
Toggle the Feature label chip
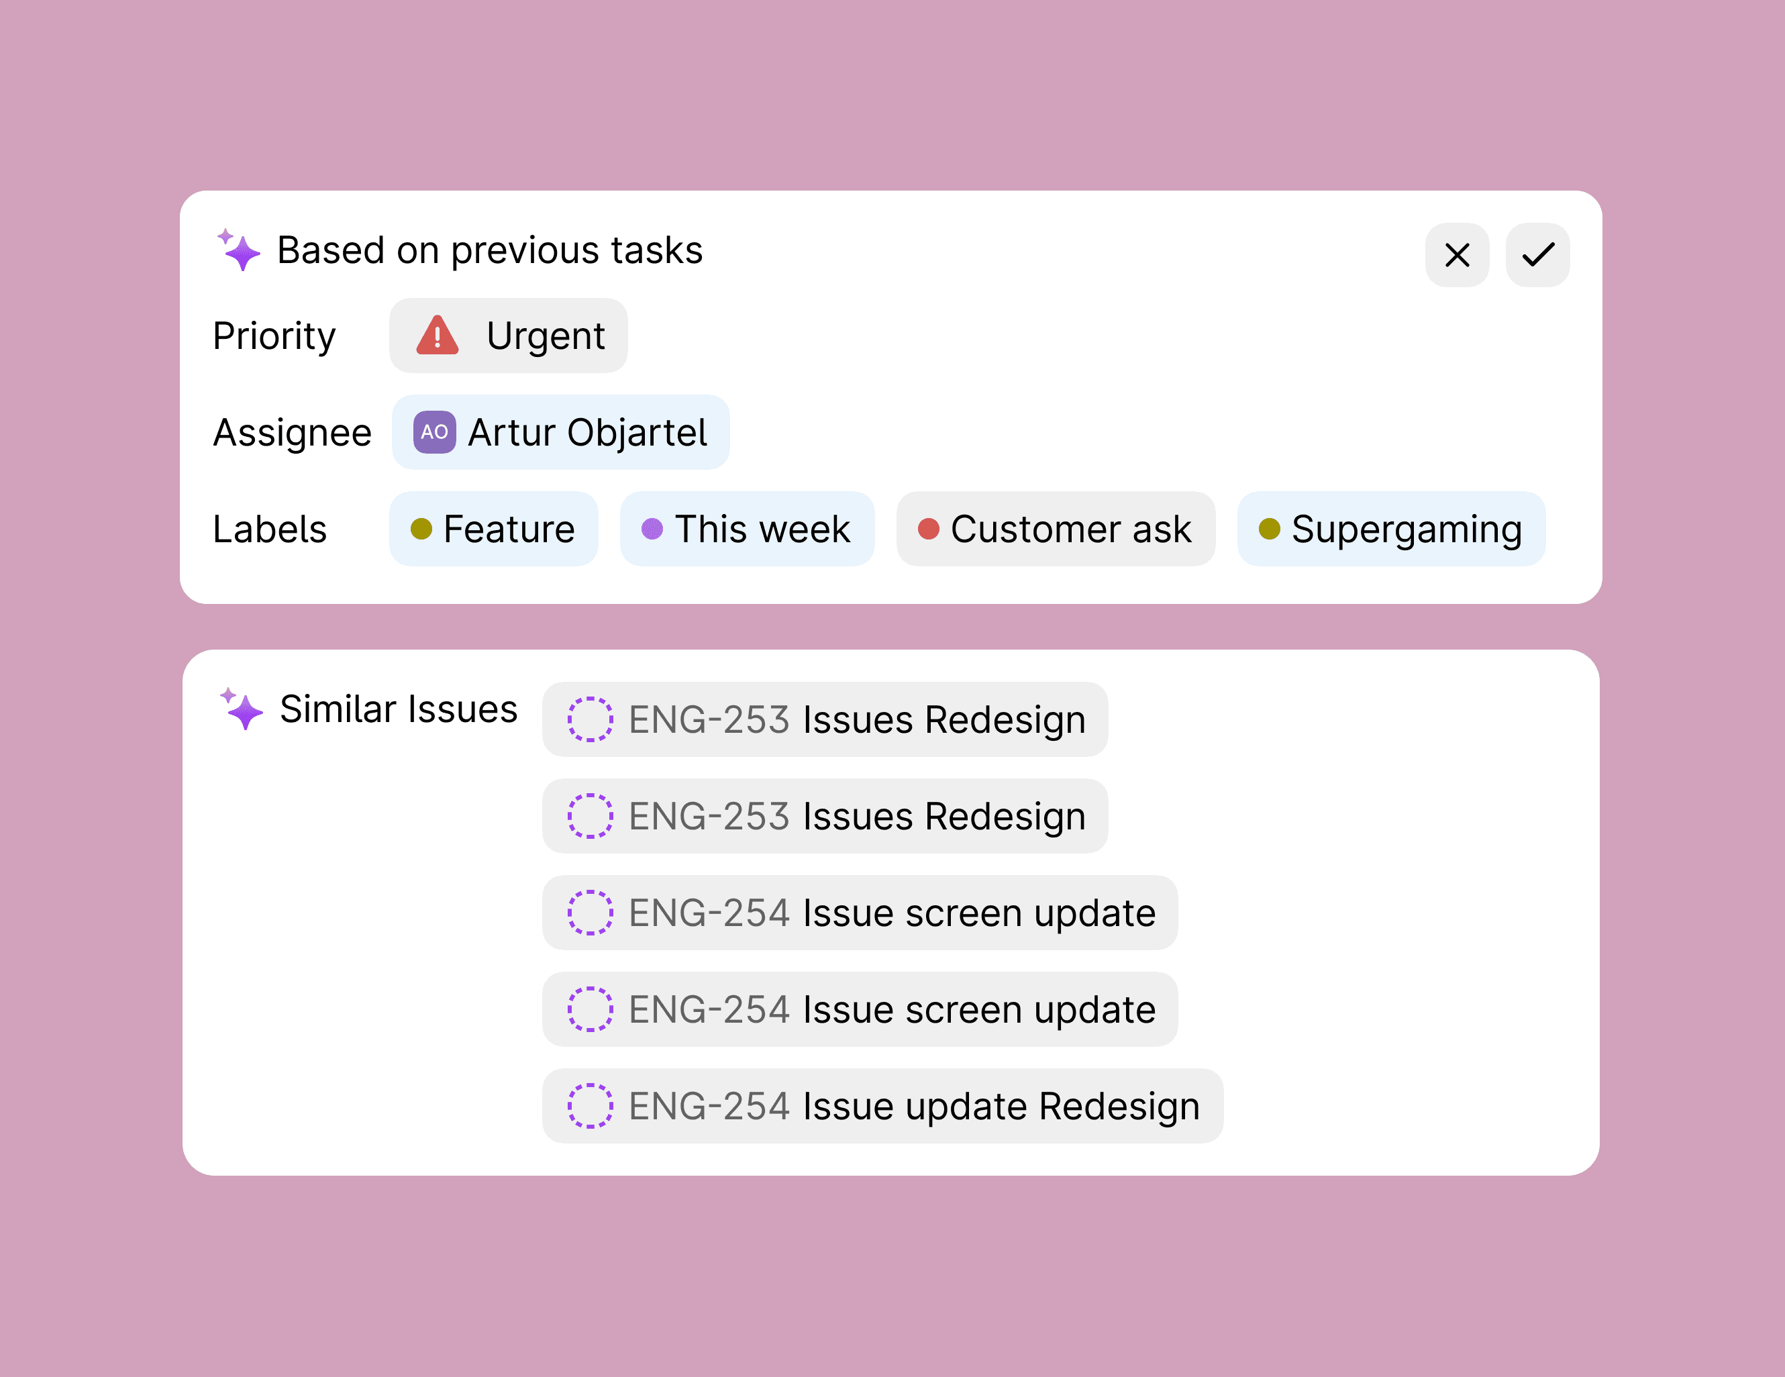pyautogui.click(x=494, y=529)
